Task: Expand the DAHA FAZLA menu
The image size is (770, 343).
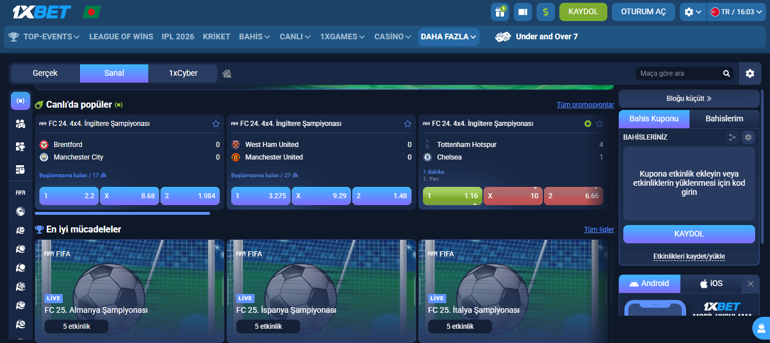Action: pos(449,36)
